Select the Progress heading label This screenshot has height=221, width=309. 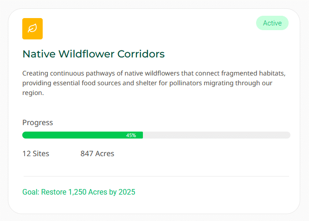tap(38, 123)
